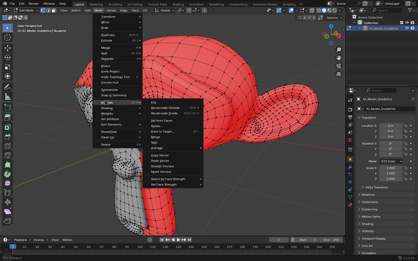Image resolution: width=418 pixels, height=261 pixels.
Task: Expand the Delta Transform panel
Action: (376, 187)
